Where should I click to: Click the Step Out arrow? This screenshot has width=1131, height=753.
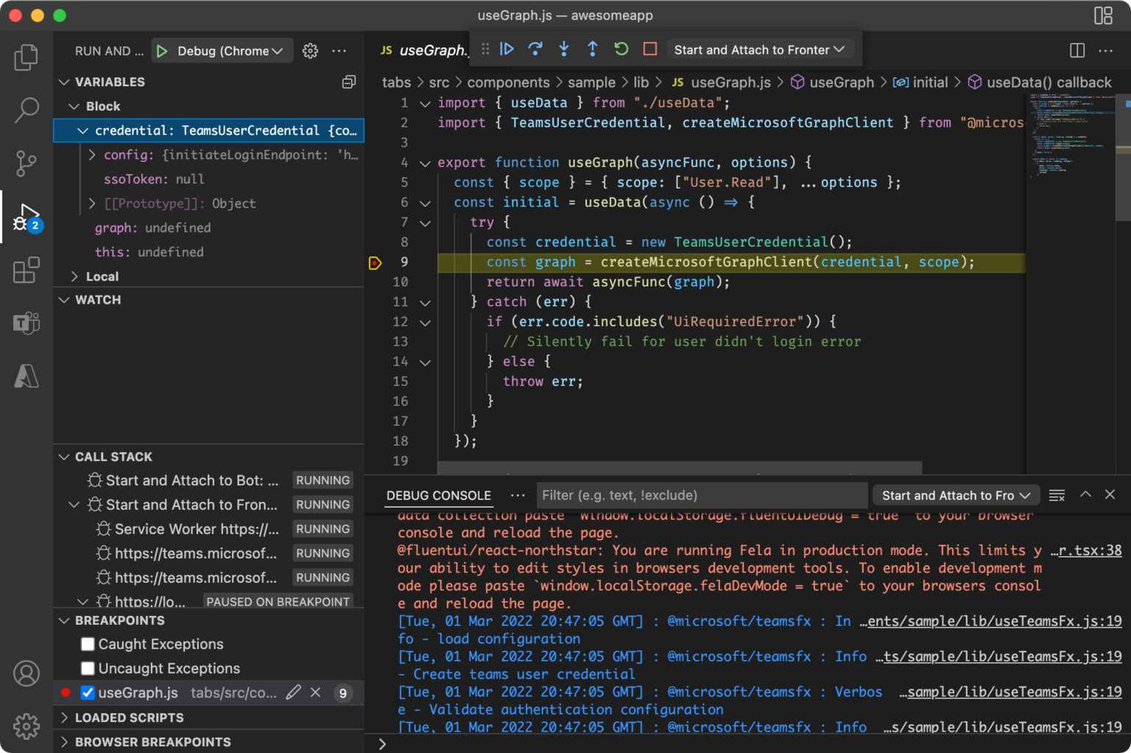coord(593,49)
